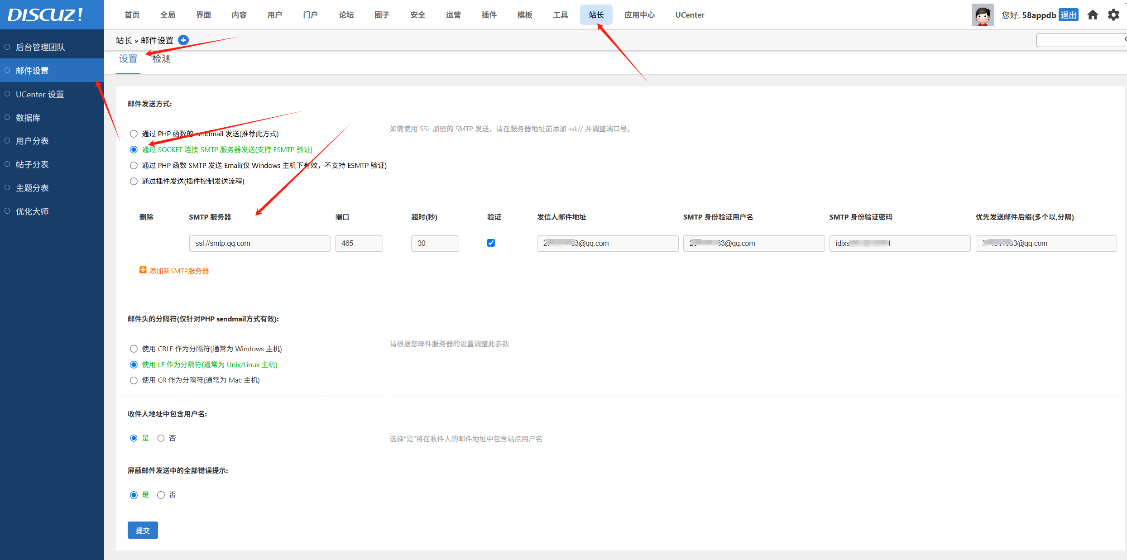Click the 提交 submit button
Image resolution: width=1127 pixels, height=560 pixels.
pyautogui.click(x=143, y=530)
